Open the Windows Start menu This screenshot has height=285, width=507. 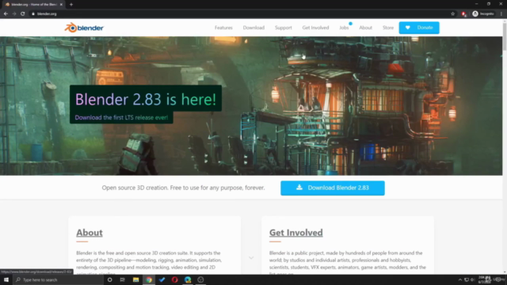pyautogui.click(x=6, y=279)
